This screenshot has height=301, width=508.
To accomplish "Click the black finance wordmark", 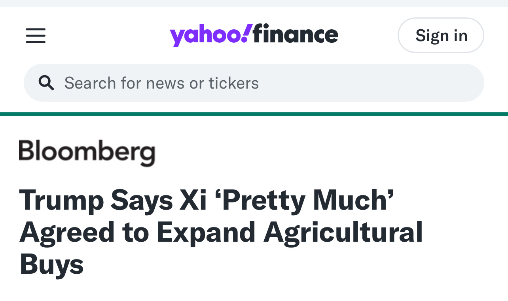I will pos(296,35).
